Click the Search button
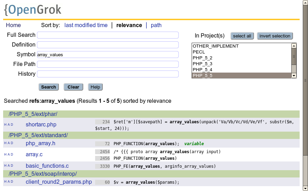The width and height of the screenshot is (308, 191). click(48, 87)
